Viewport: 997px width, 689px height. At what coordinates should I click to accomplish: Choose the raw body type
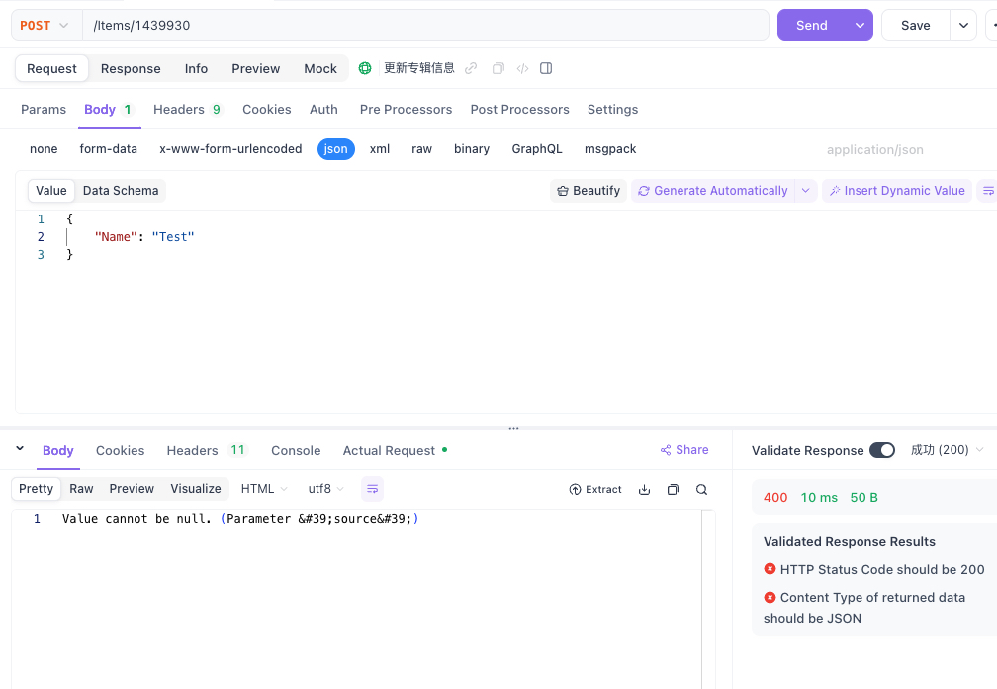click(x=421, y=149)
